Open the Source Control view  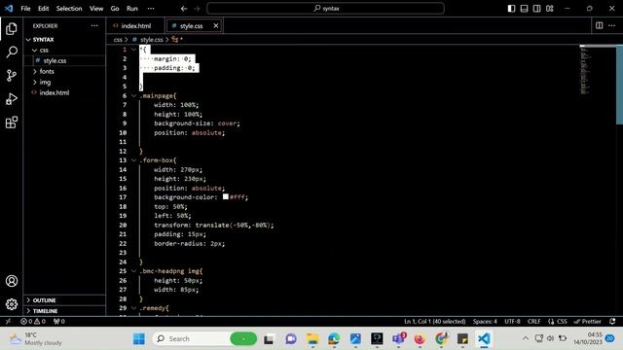coord(12,76)
